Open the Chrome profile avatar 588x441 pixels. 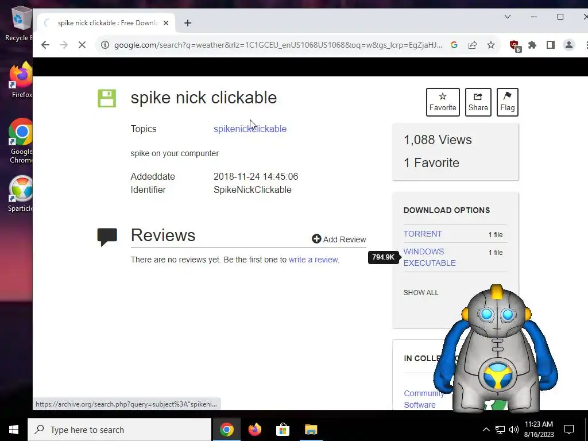point(569,45)
